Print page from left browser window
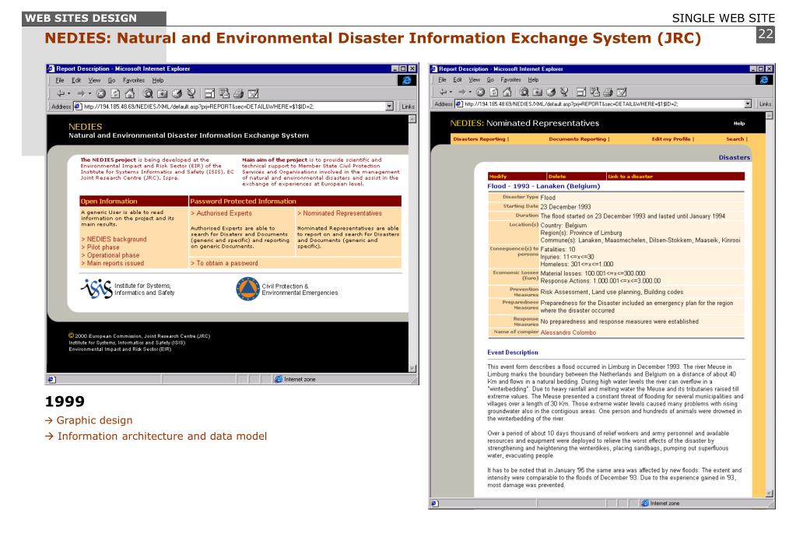The width and height of the screenshot is (796, 551). tap(239, 93)
